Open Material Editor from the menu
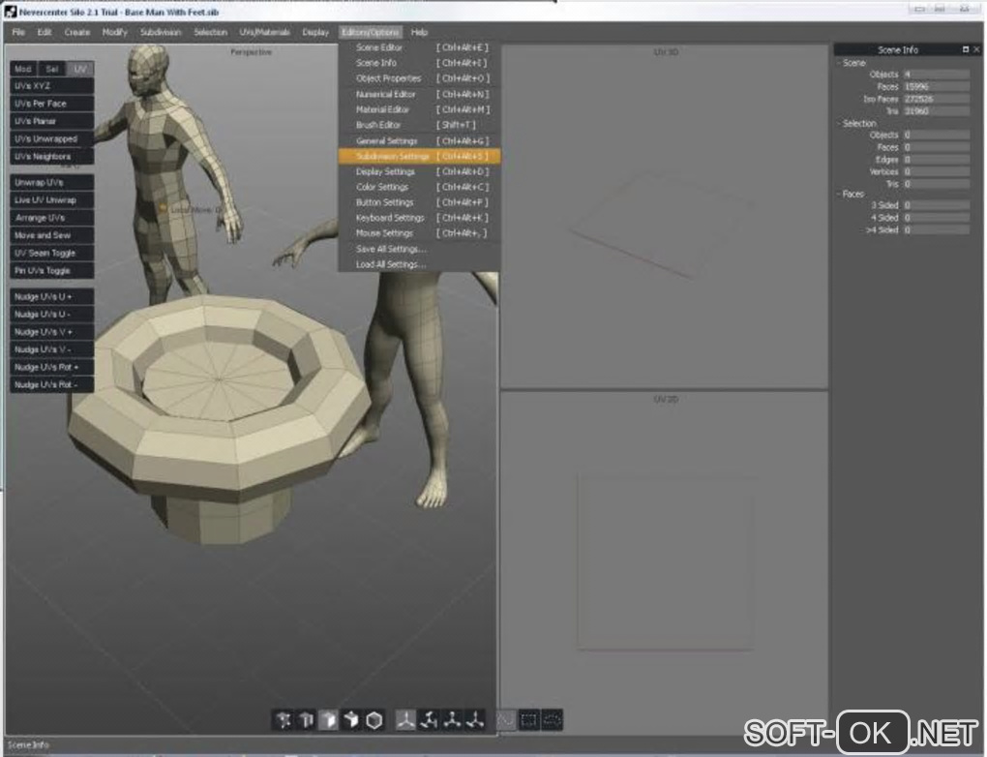 point(419,109)
